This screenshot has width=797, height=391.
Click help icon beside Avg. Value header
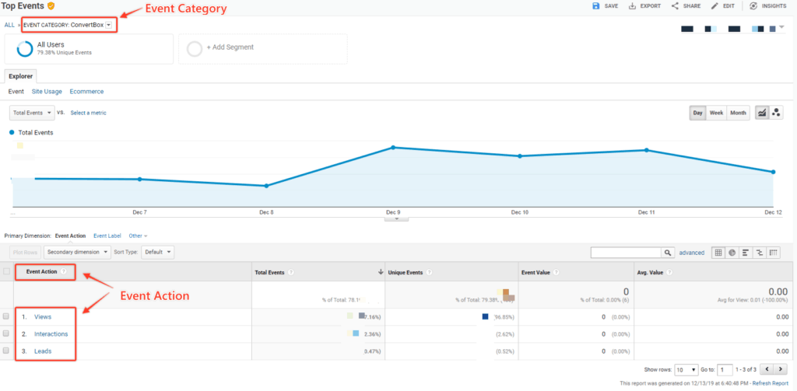670,273
